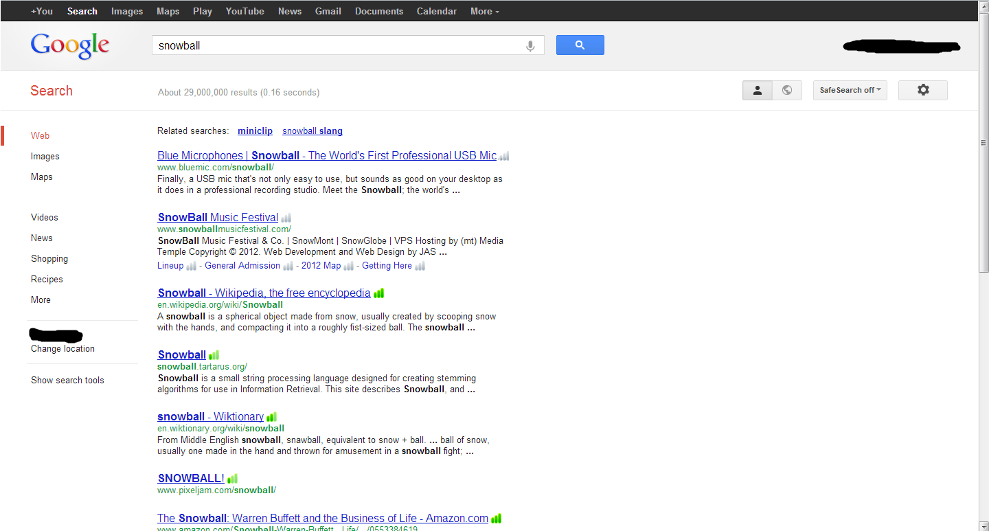Expand Show search tools
Image resolution: width=989 pixels, height=531 pixels.
(x=67, y=380)
